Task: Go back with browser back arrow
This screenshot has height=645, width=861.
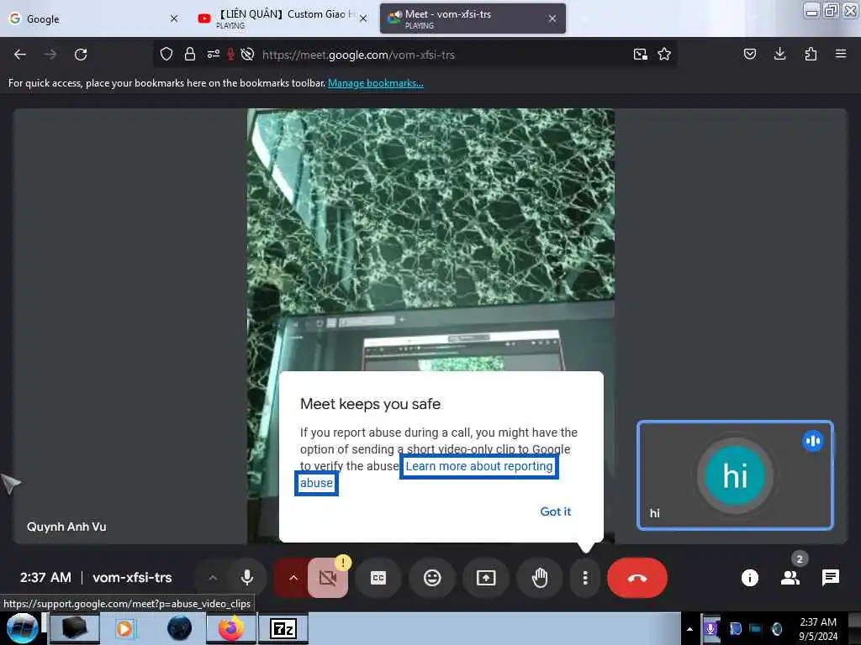Action: tap(20, 55)
